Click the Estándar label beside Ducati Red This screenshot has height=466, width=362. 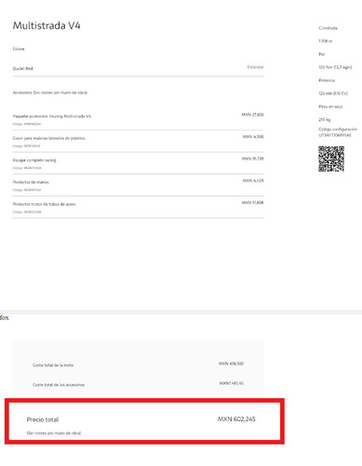click(255, 67)
